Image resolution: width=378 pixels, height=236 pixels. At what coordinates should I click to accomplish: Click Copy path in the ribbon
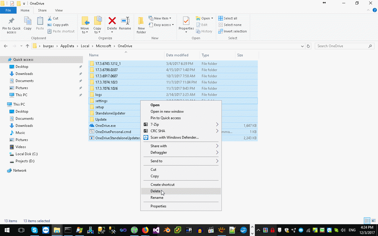coord(58,25)
